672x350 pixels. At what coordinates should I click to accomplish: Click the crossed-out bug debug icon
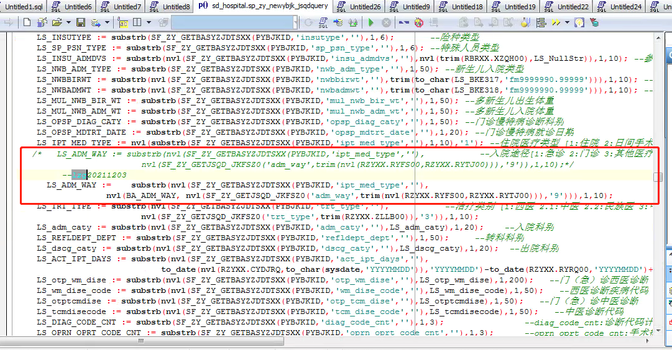[x=419, y=22]
